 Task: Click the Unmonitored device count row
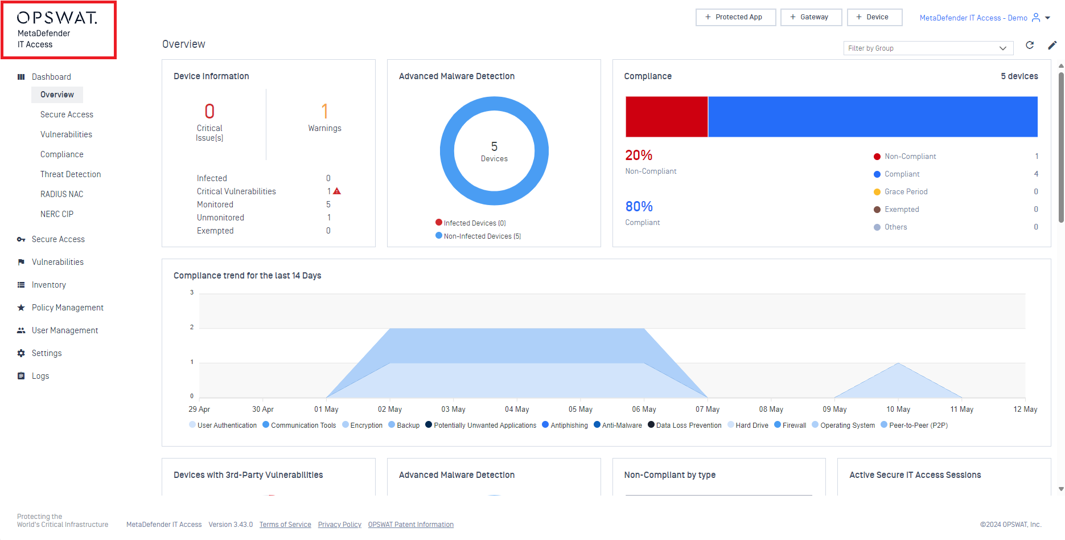(264, 218)
